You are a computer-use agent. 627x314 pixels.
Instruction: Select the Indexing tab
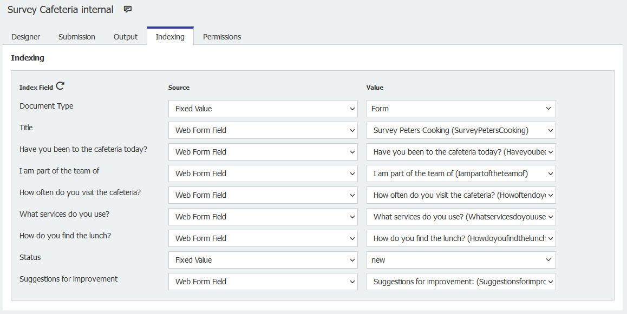(170, 36)
